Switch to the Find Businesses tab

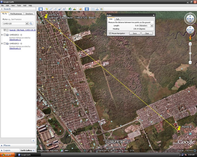tap(16, 14)
